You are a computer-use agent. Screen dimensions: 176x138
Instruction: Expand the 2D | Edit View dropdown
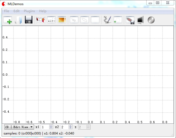19,127
